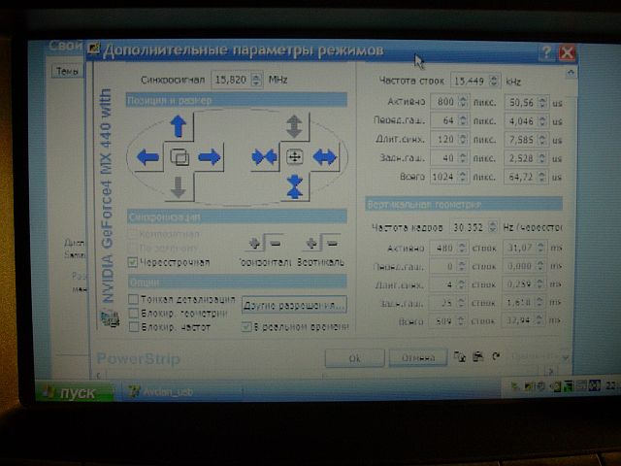Toggle the Чересстрочная checkbox

click(x=133, y=262)
